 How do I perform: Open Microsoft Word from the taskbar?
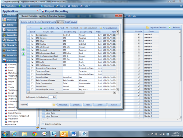[74, 134]
